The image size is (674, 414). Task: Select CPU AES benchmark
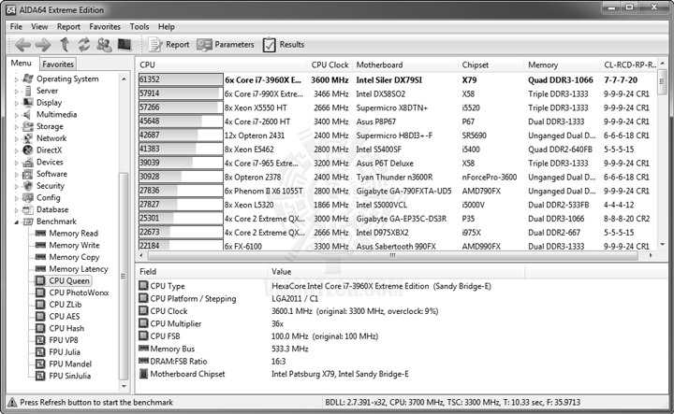coord(65,317)
